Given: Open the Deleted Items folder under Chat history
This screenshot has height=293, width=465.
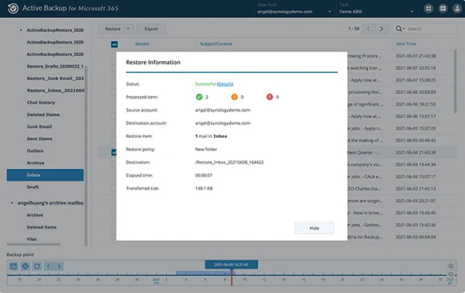Looking at the screenshot, I should (43, 115).
